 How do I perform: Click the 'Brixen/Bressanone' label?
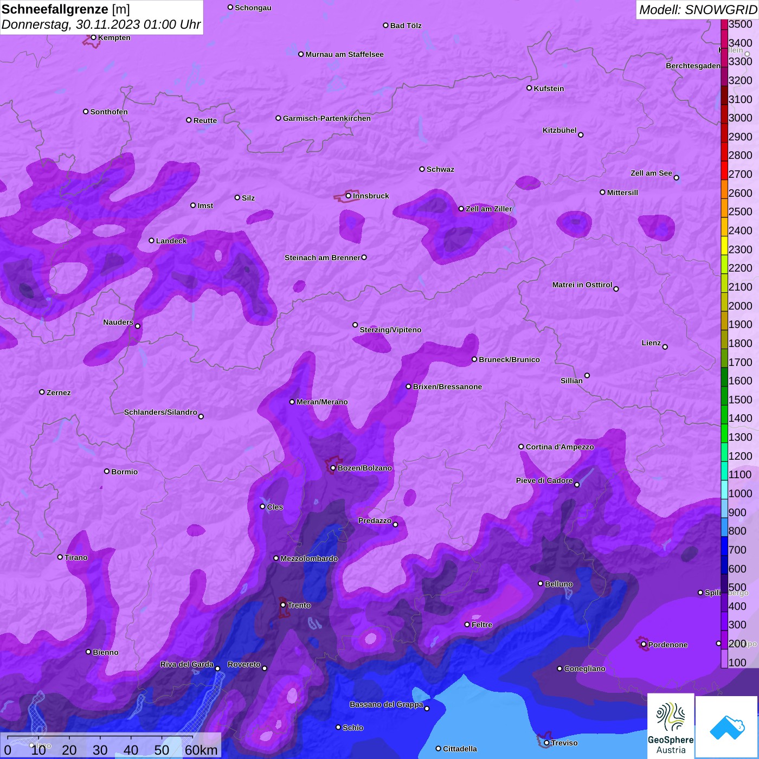tap(448, 387)
